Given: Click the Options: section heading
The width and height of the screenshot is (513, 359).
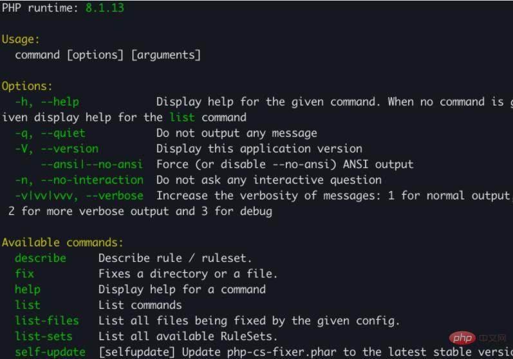Looking at the screenshot, I should coord(27,86).
